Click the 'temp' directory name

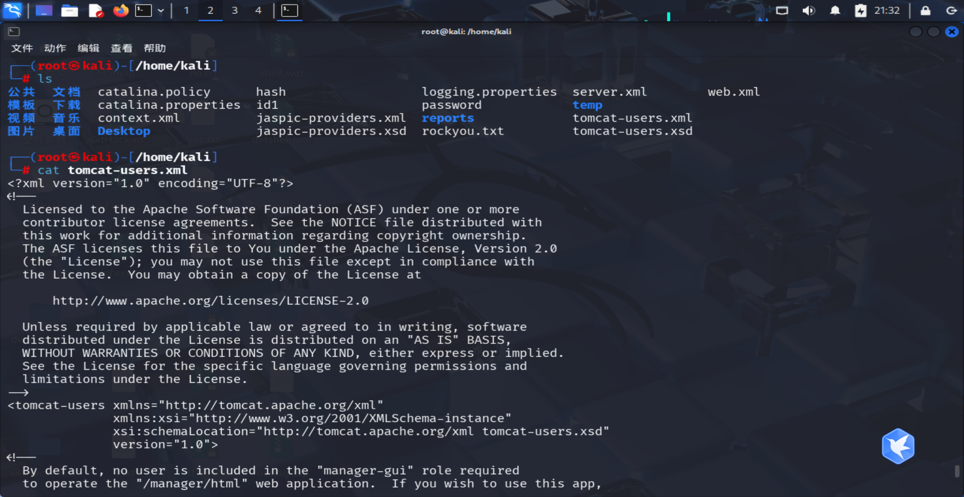pos(587,105)
